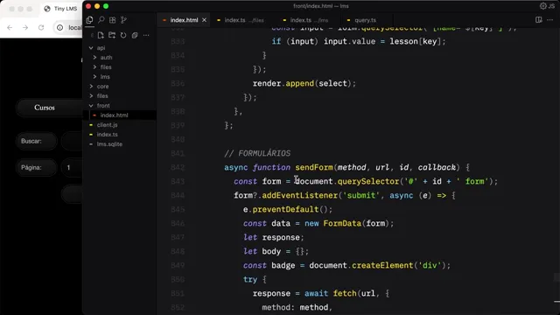Click the settings gear in title bar
This screenshot has width=560, height=315.
[543, 6]
